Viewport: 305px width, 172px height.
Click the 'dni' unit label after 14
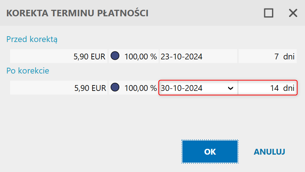pos(289,88)
